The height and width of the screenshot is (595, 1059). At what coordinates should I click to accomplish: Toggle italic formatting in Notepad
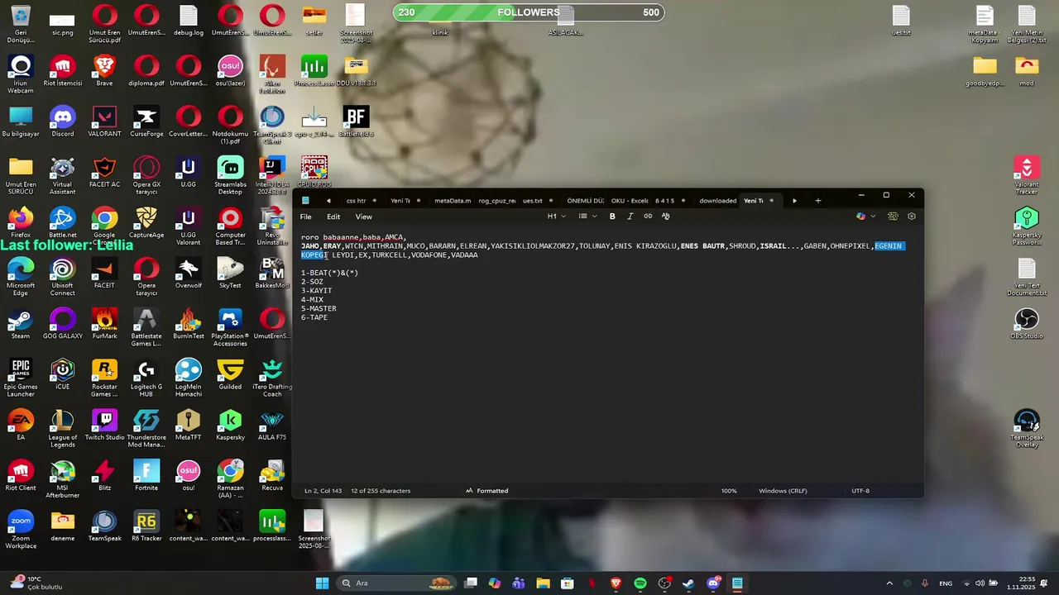pyautogui.click(x=630, y=217)
